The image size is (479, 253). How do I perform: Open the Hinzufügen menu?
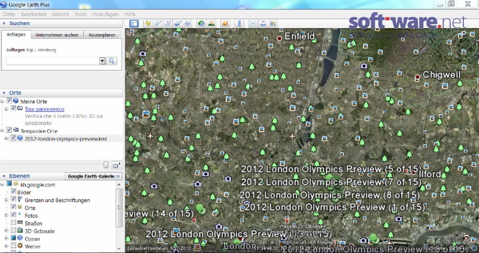point(105,14)
